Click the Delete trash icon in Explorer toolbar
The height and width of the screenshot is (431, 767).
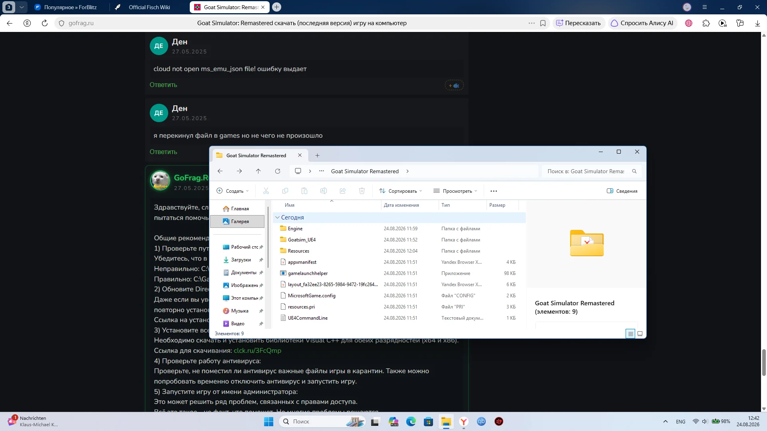(x=362, y=191)
